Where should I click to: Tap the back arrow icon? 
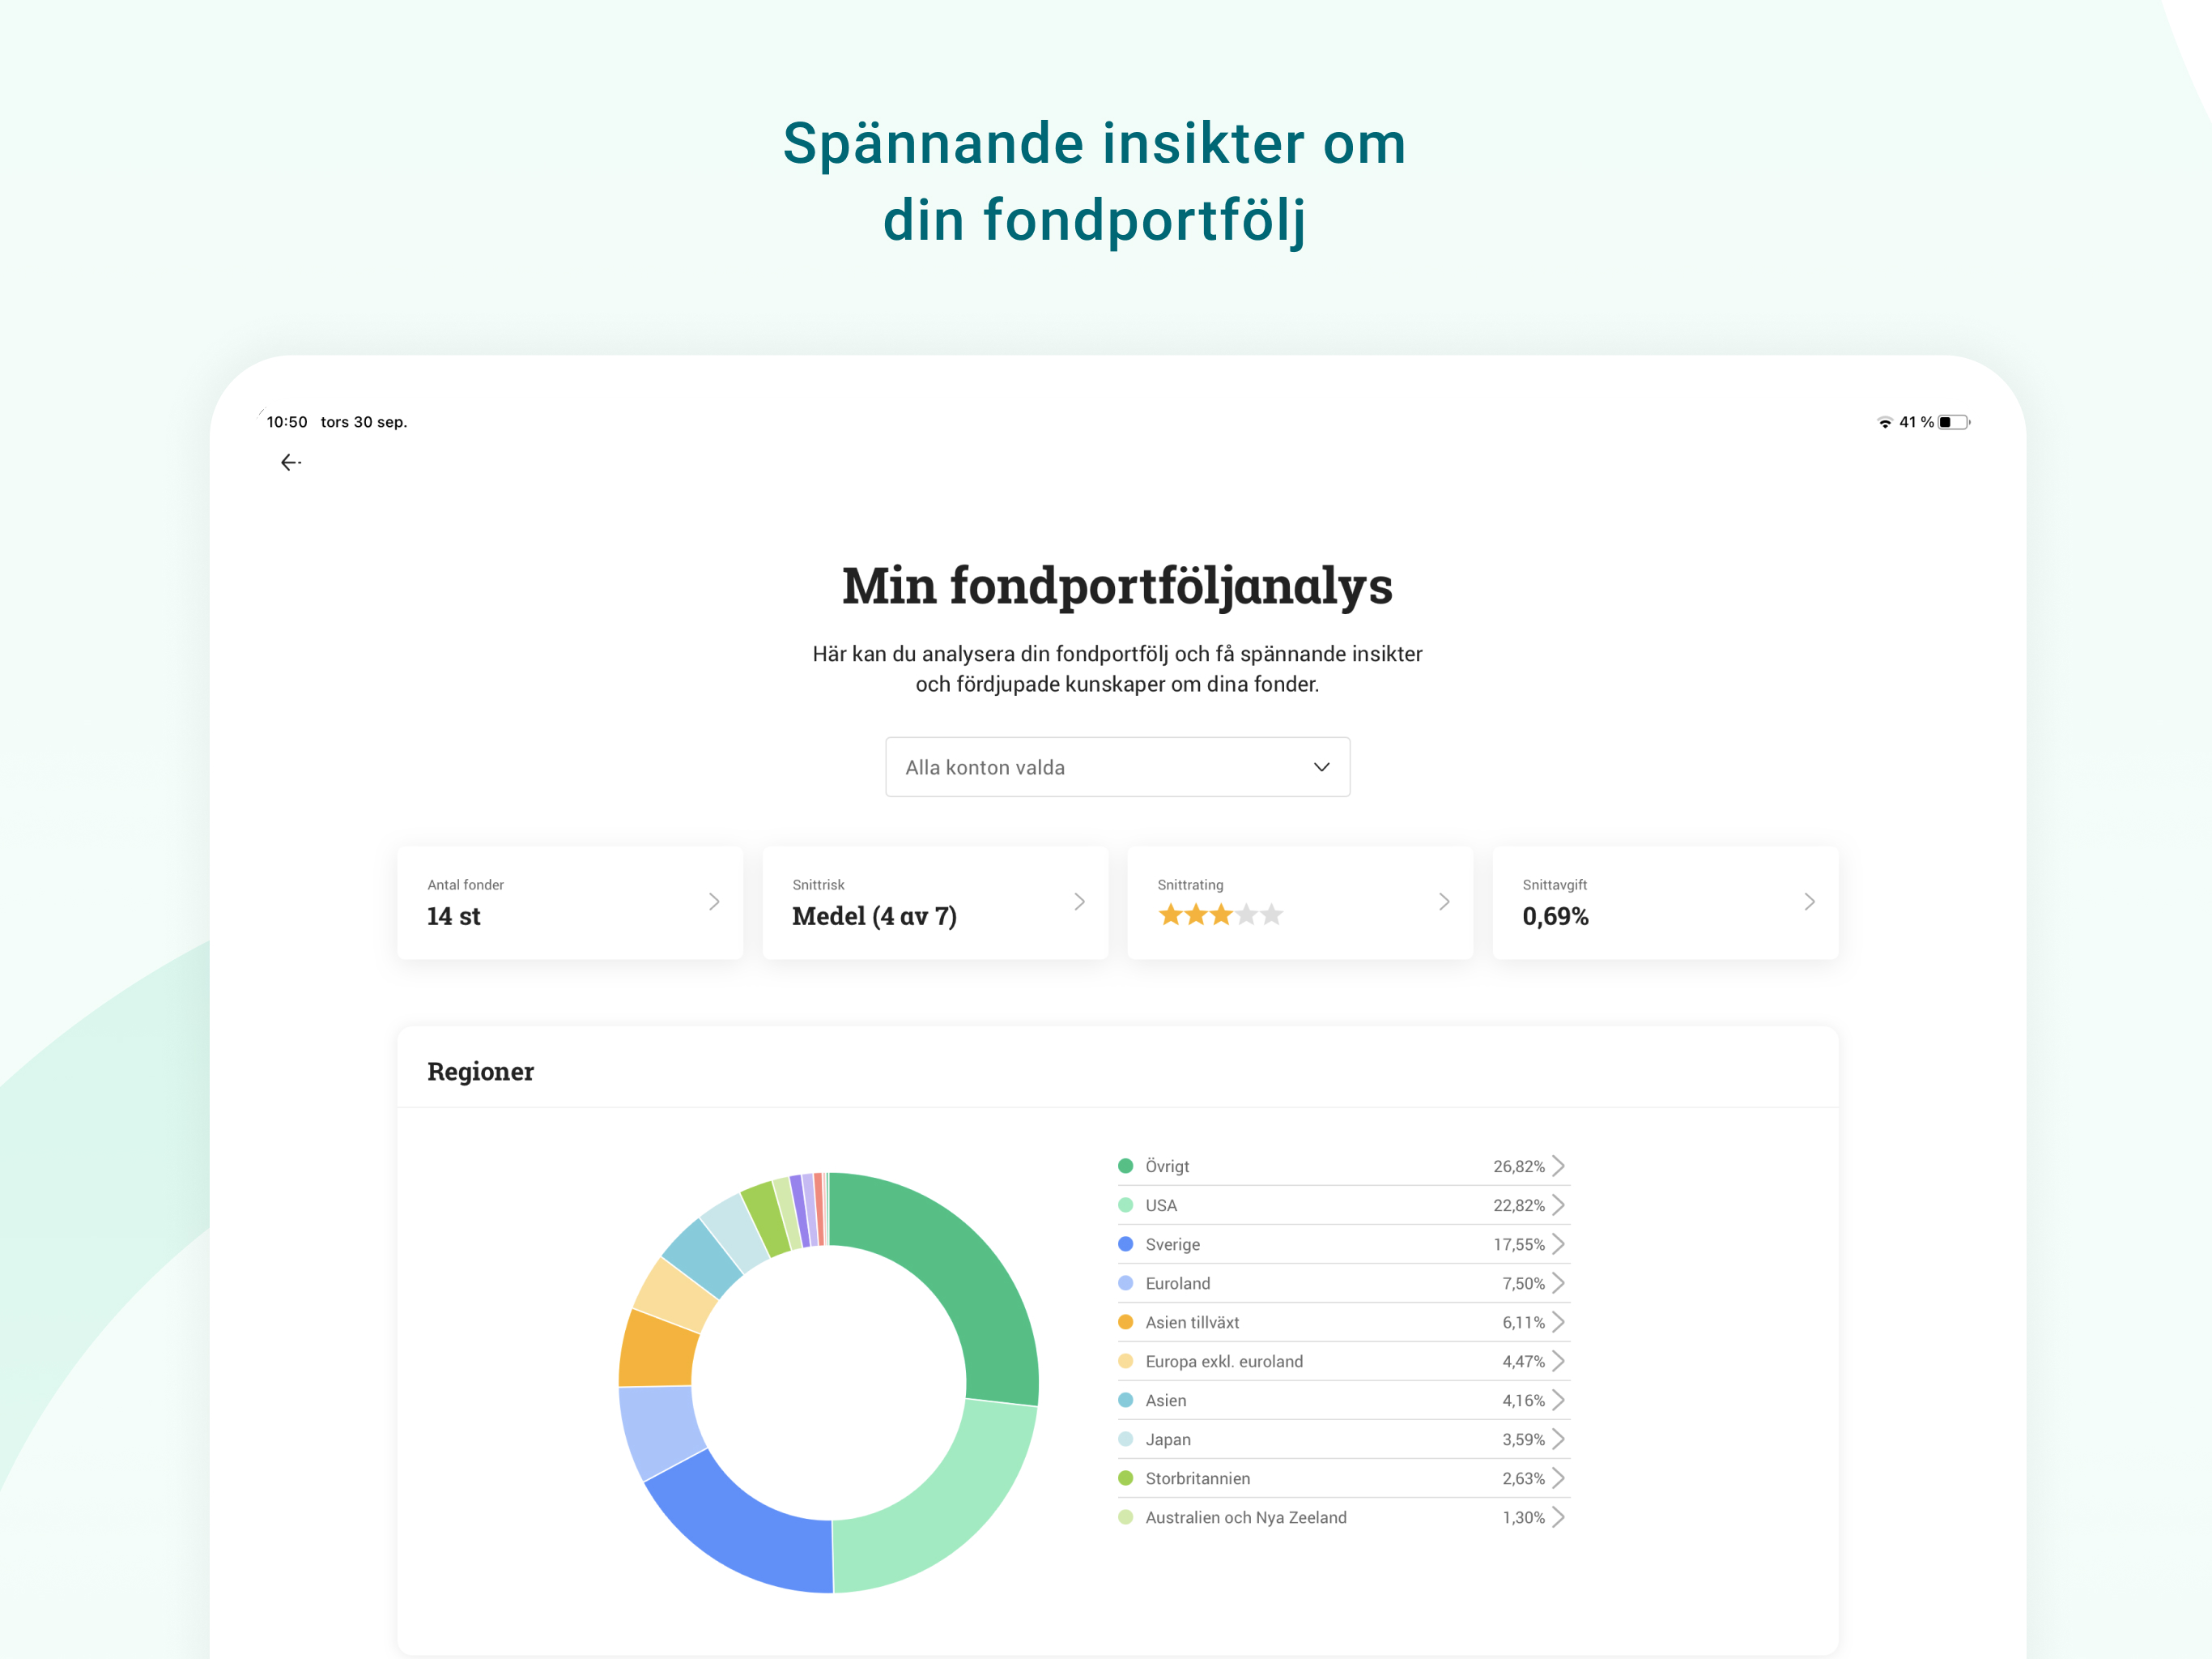(x=290, y=463)
